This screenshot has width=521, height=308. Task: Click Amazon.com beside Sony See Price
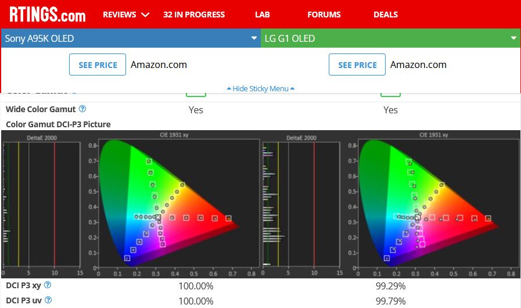tap(159, 65)
